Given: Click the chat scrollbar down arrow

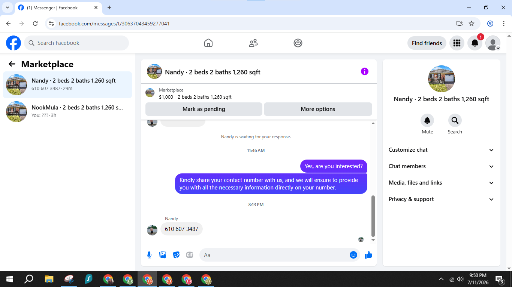Looking at the screenshot, I should tap(373, 240).
